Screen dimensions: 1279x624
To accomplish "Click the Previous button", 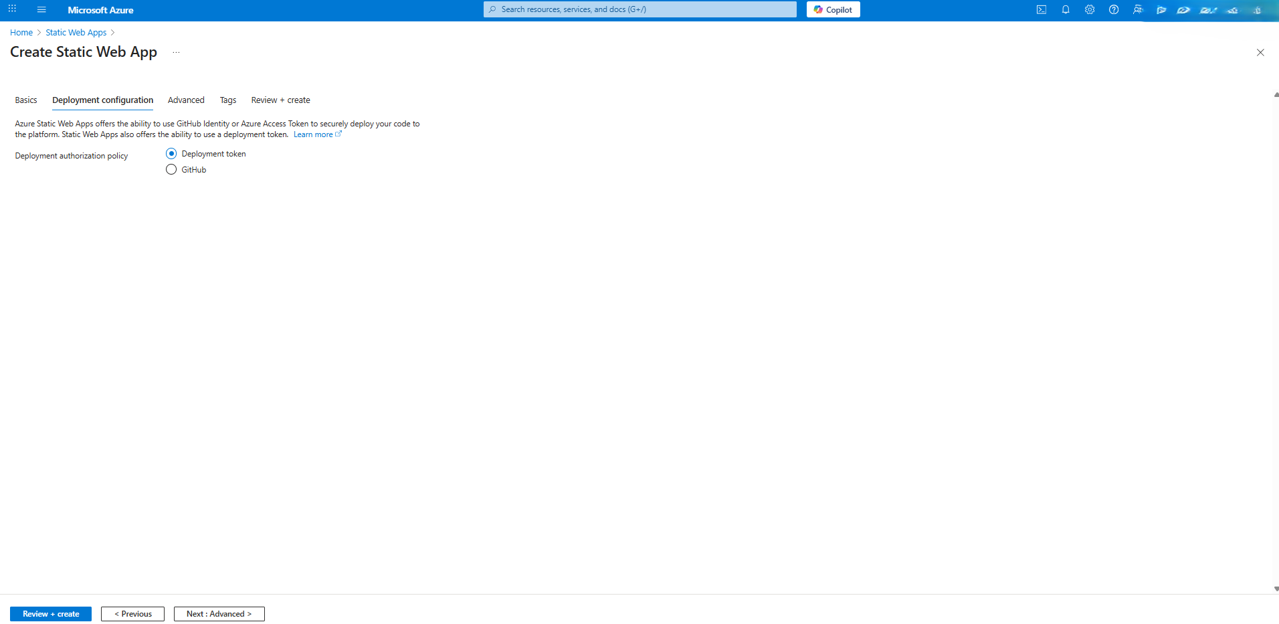I will (132, 614).
